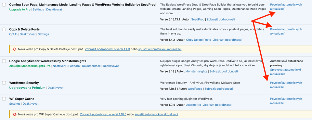Click spustit automatickou aktualizaci for Copy & Delete Posts
312x120 pixels.
click(160, 49)
